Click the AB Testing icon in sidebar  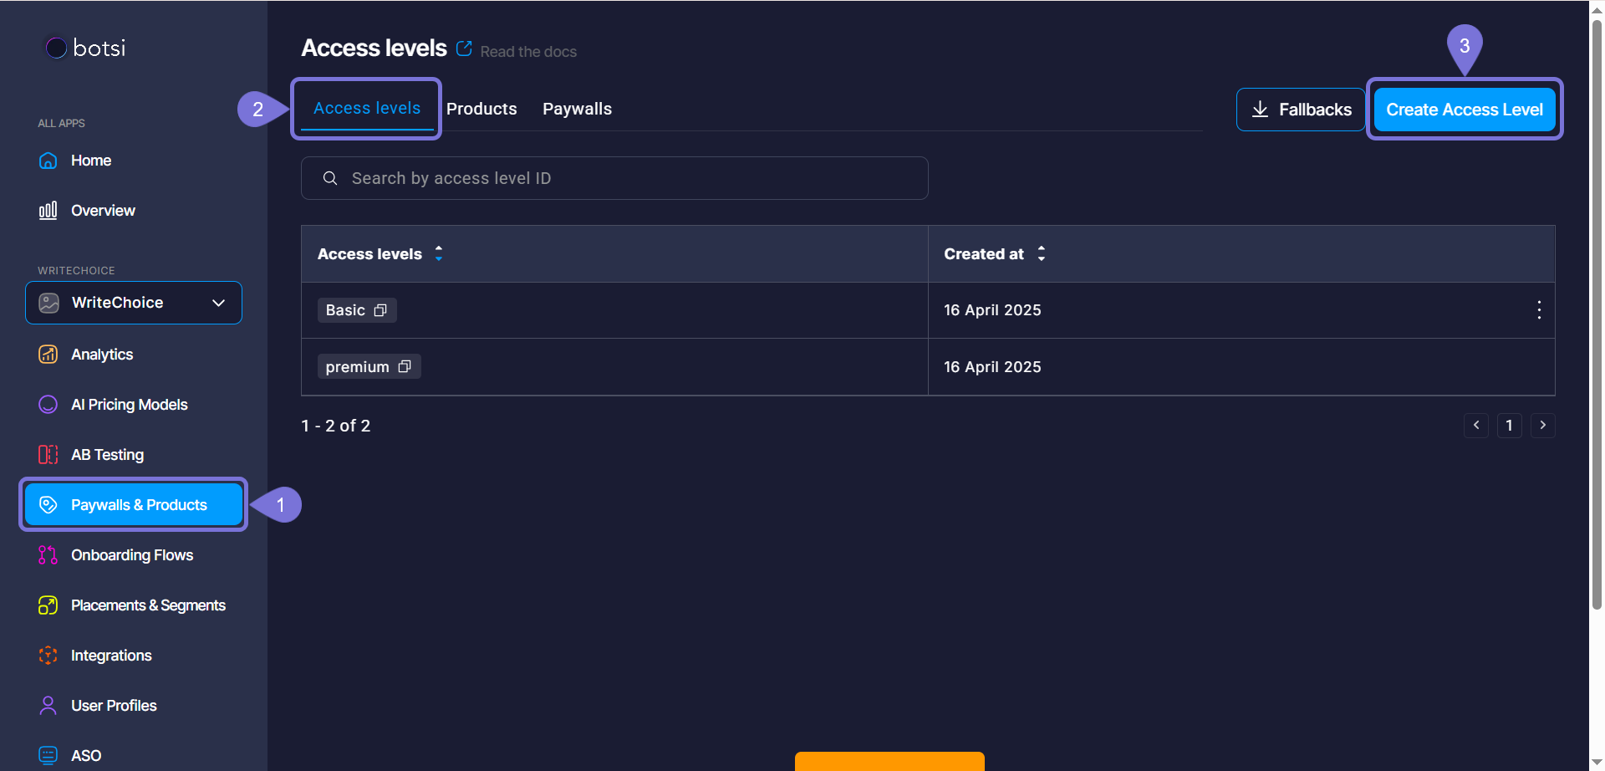48,455
